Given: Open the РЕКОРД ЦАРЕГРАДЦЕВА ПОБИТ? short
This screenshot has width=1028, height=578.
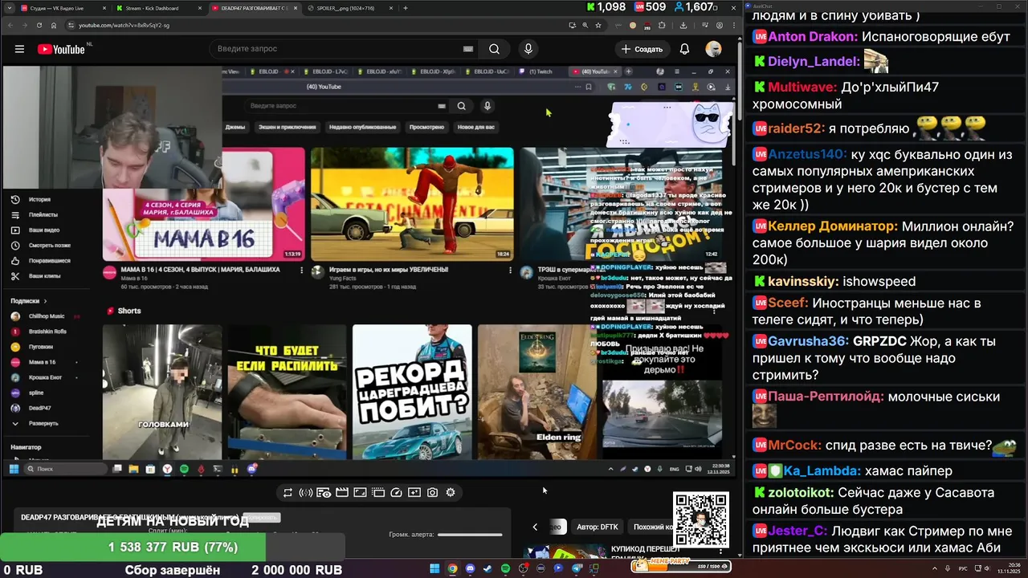Looking at the screenshot, I should (x=412, y=392).
